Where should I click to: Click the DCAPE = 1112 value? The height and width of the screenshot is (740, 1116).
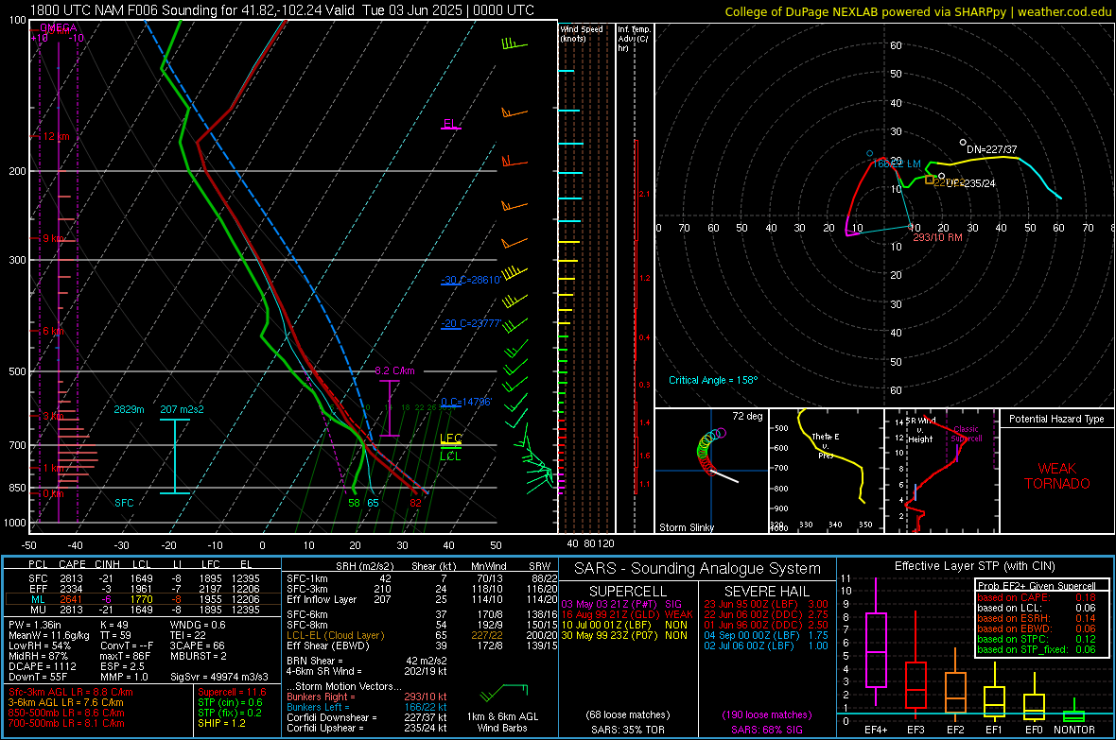coord(43,666)
